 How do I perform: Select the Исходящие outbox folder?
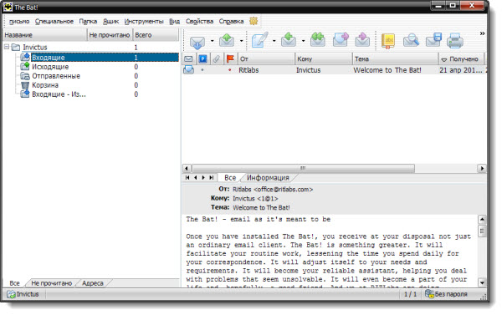pyautogui.click(x=50, y=67)
